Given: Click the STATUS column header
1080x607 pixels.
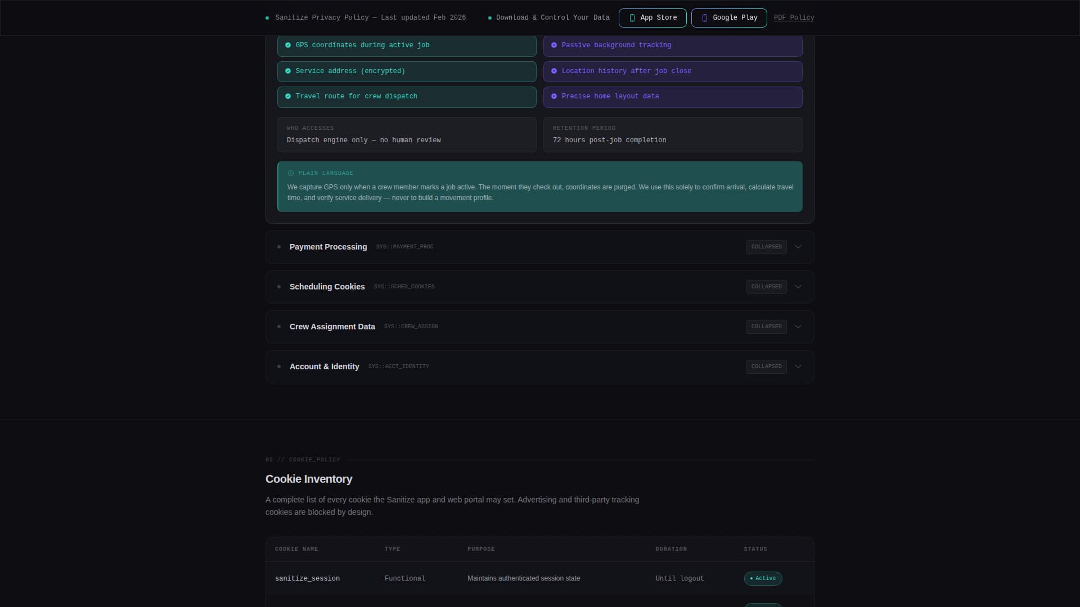Looking at the screenshot, I should click(x=755, y=549).
